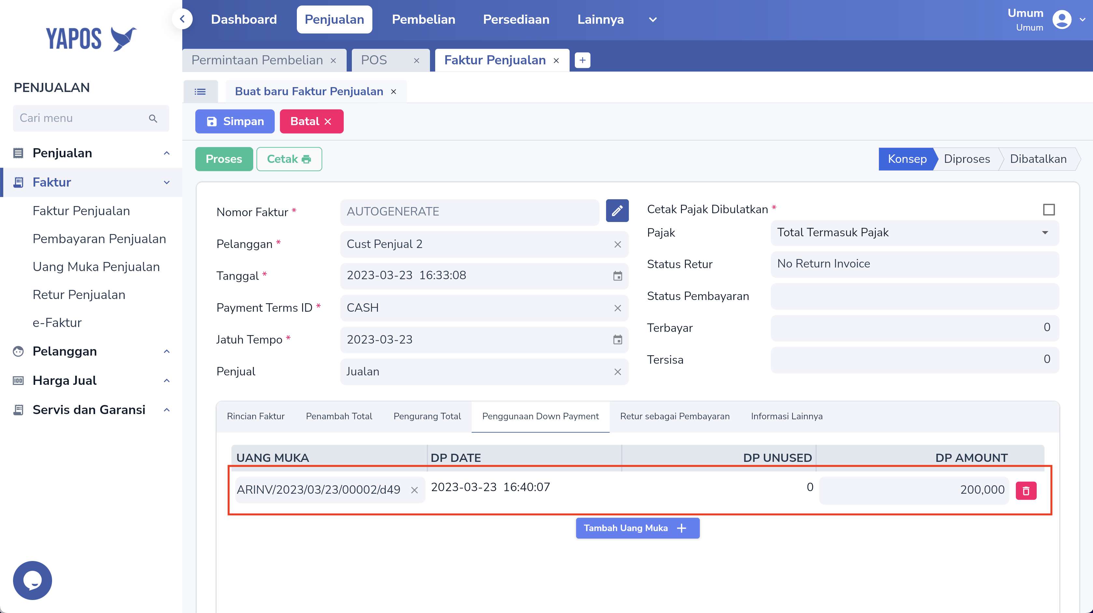Open Uang Muka Penjualan sidebar link
Image resolution: width=1093 pixels, height=613 pixels.
point(96,267)
